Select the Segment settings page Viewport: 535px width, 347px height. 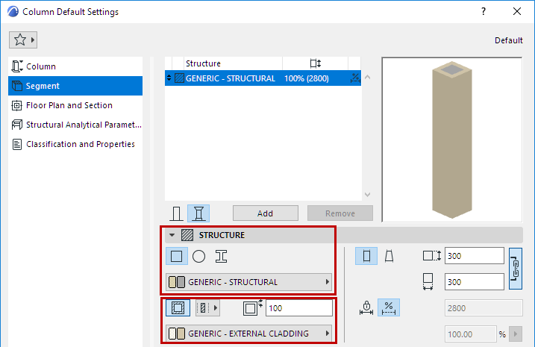pos(75,86)
